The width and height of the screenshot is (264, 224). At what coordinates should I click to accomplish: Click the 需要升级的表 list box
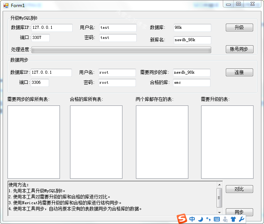tap(227, 142)
